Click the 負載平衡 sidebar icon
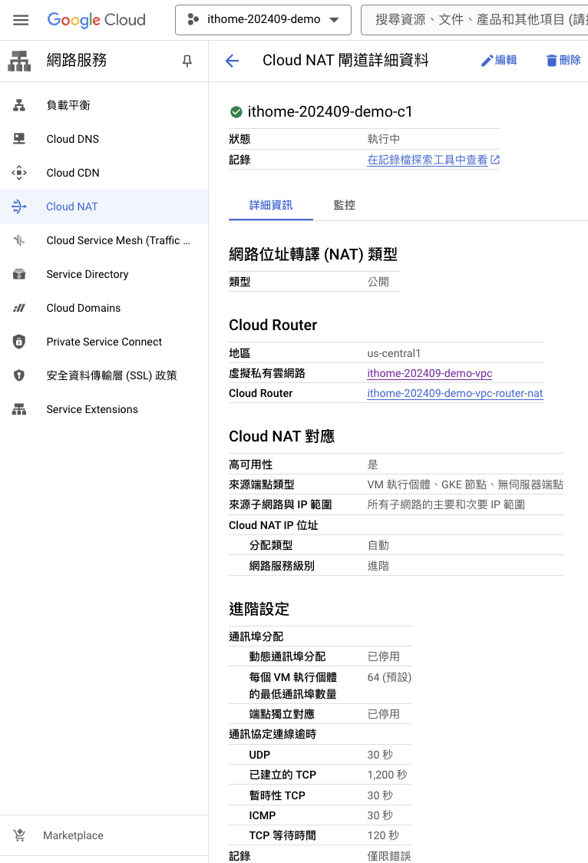Viewport: 588px width, 863px height. (19, 105)
